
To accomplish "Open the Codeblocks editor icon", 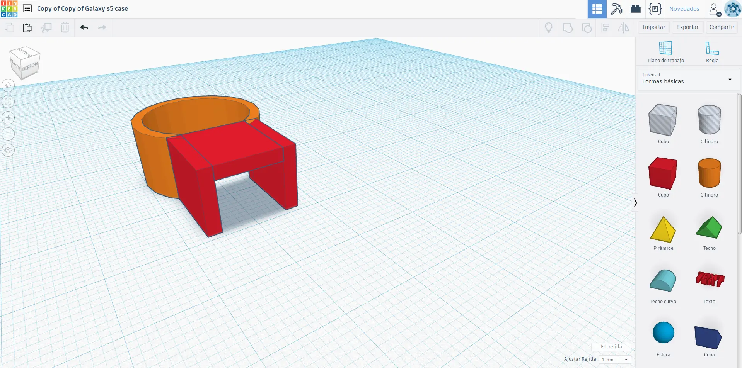I will click(x=655, y=9).
